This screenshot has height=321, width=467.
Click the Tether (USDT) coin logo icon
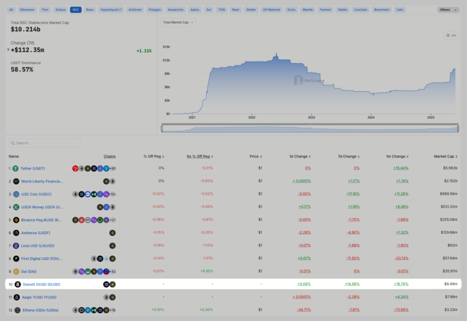(x=15, y=168)
